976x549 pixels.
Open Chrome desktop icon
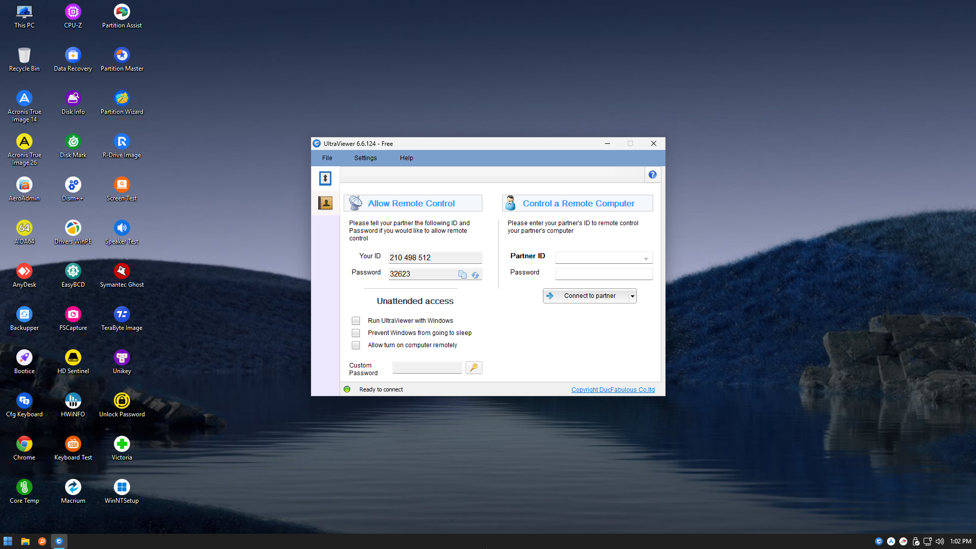[x=24, y=448]
